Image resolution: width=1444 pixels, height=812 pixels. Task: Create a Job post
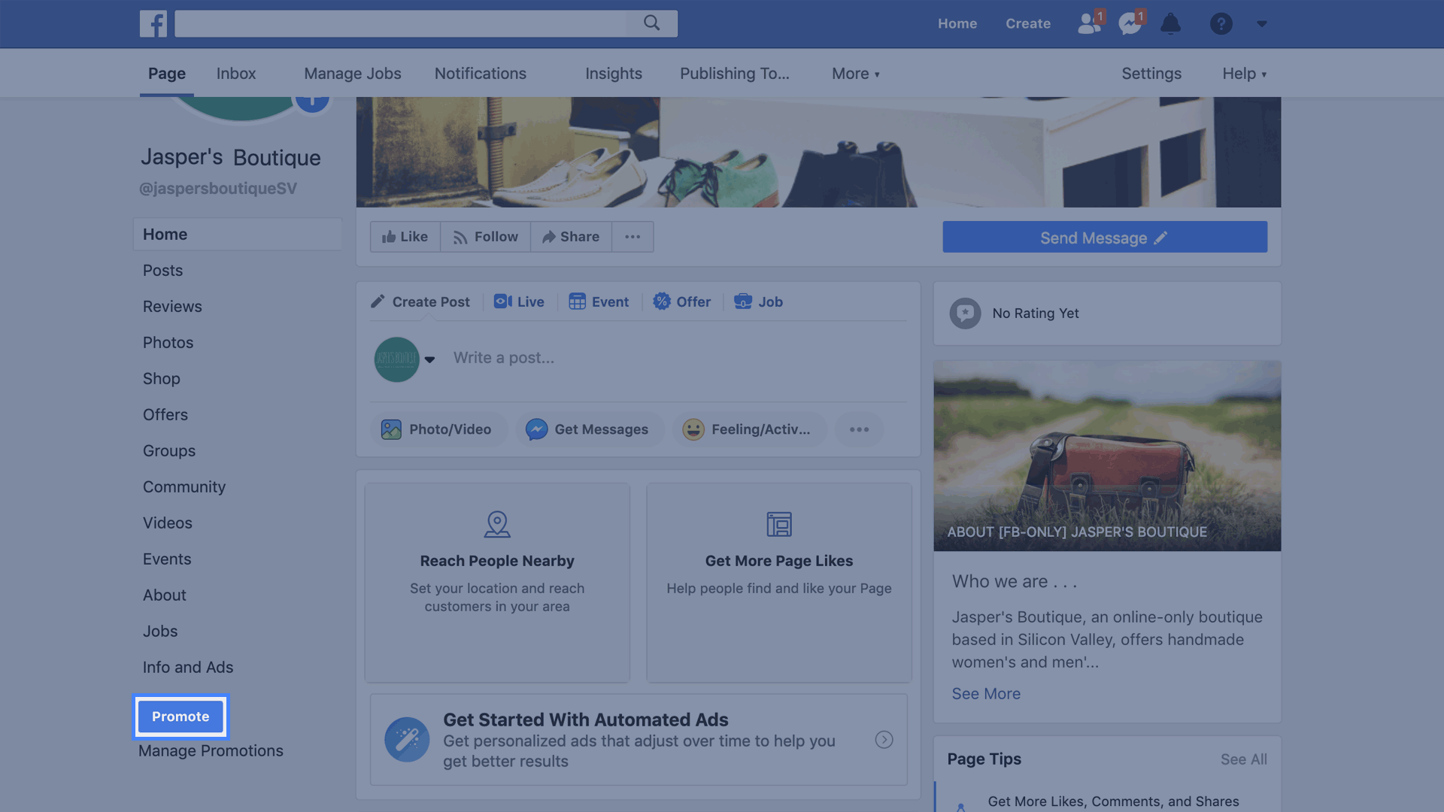[759, 301]
